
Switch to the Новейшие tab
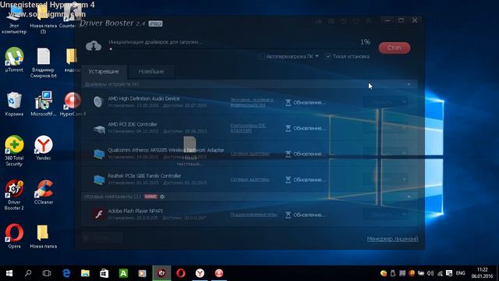point(151,71)
